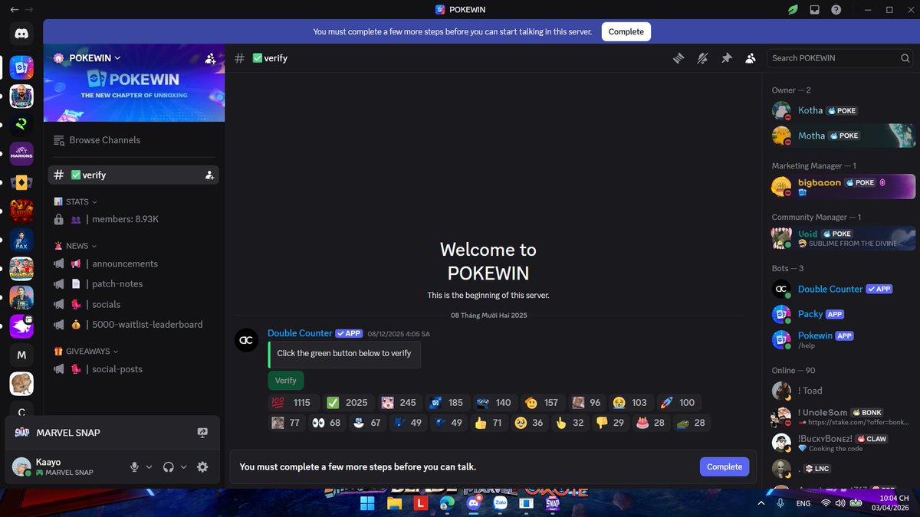
Task: Open the patch-notes channel
Action: coord(133,283)
